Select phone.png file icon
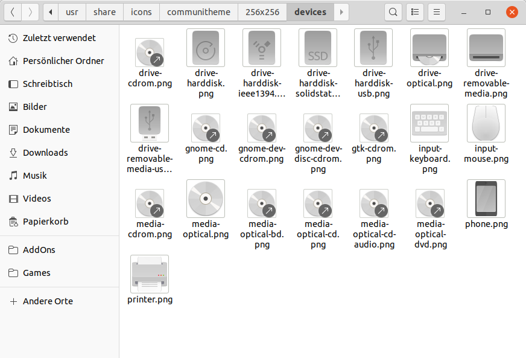Screen dimensions: 526x358 [x=486, y=199]
